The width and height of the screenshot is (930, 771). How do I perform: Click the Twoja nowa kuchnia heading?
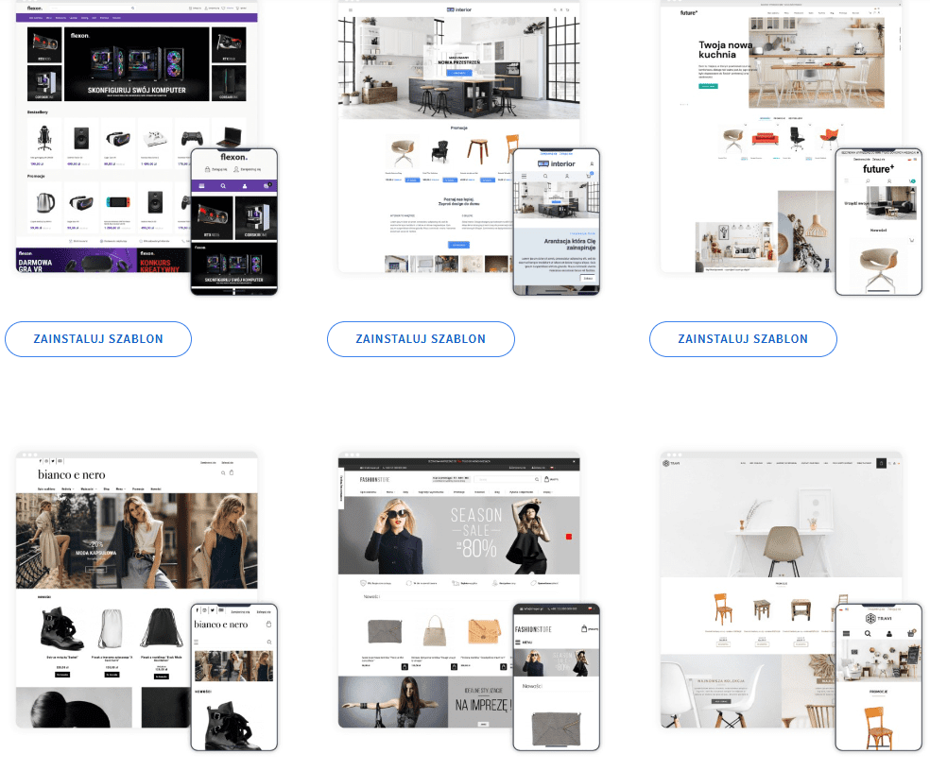click(725, 50)
